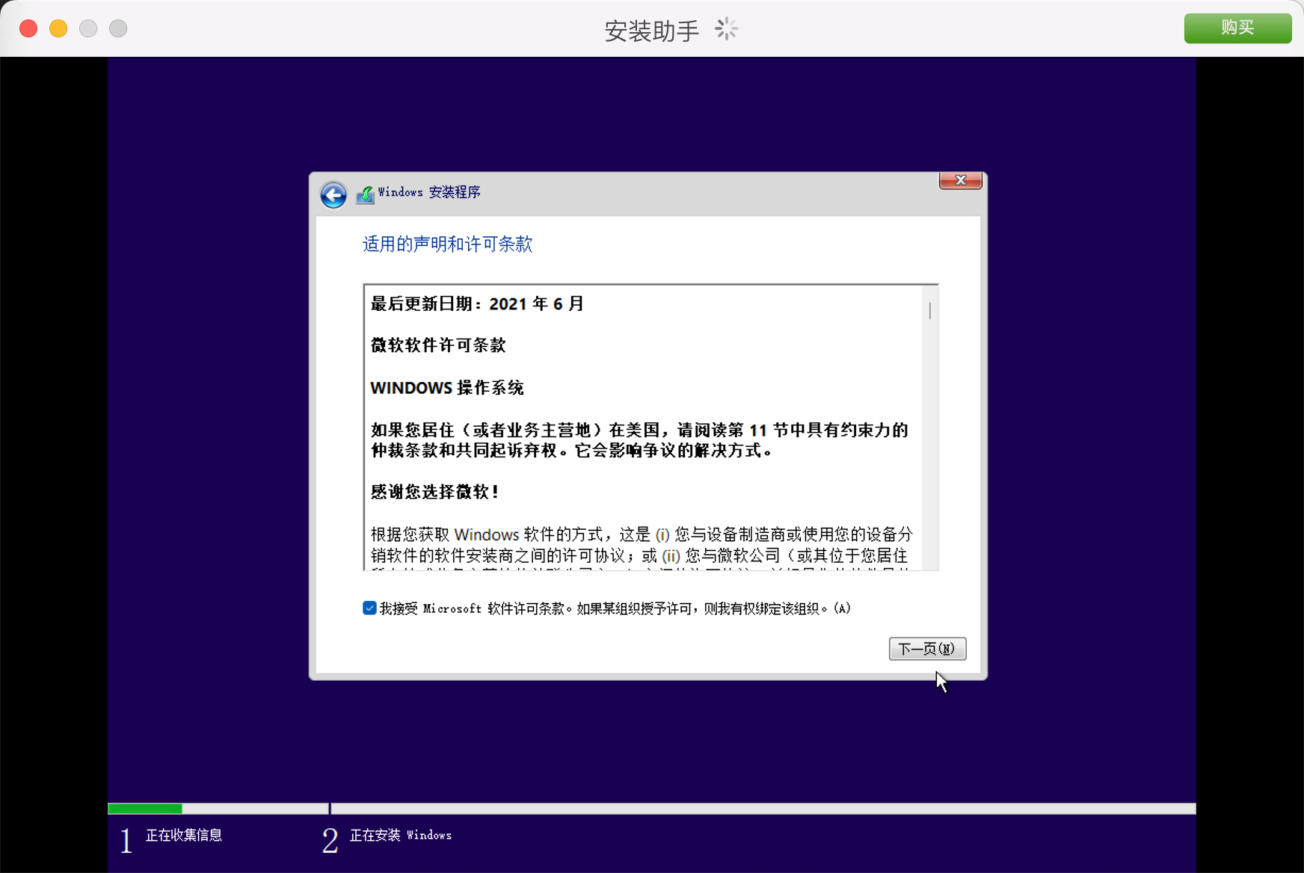Viewport: 1304px width, 873px height.
Task: Minimize the window with the yellow button
Action: (x=58, y=28)
